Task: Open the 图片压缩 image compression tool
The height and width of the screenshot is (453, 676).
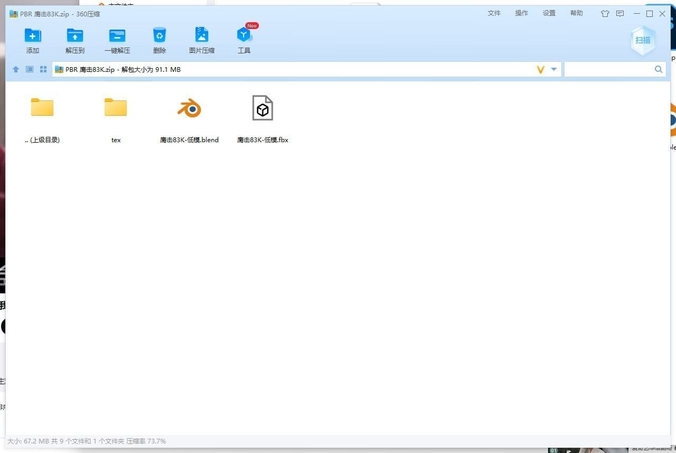Action: click(x=201, y=36)
